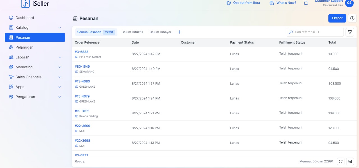Open order #13-4079

click(82, 96)
